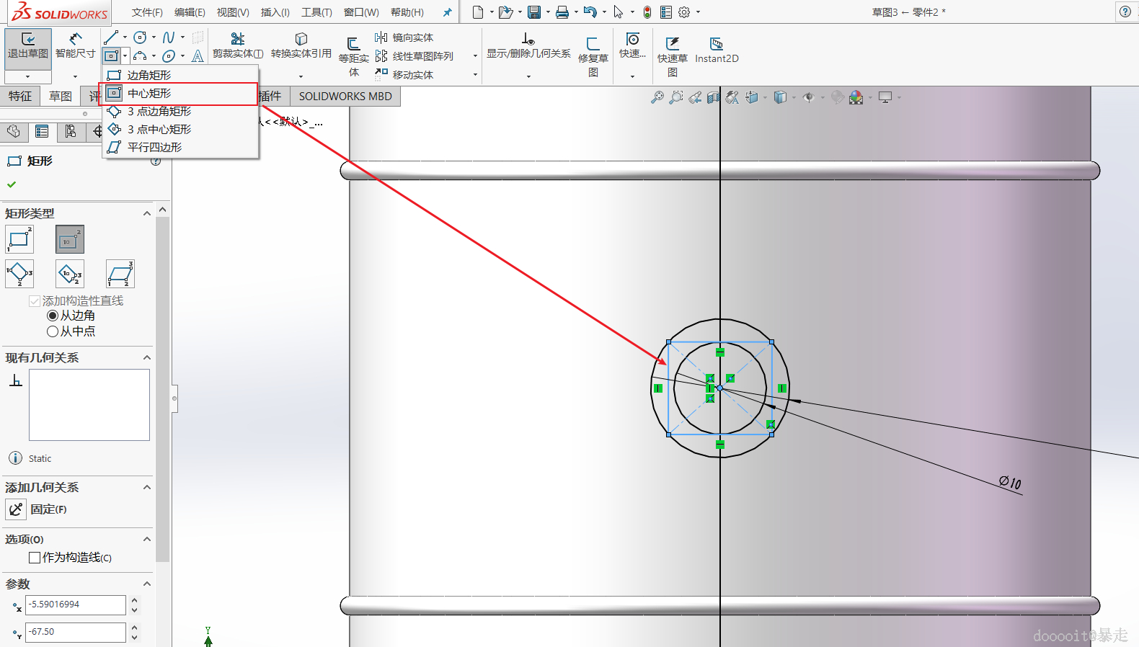Click the Undo icon

(590, 12)
